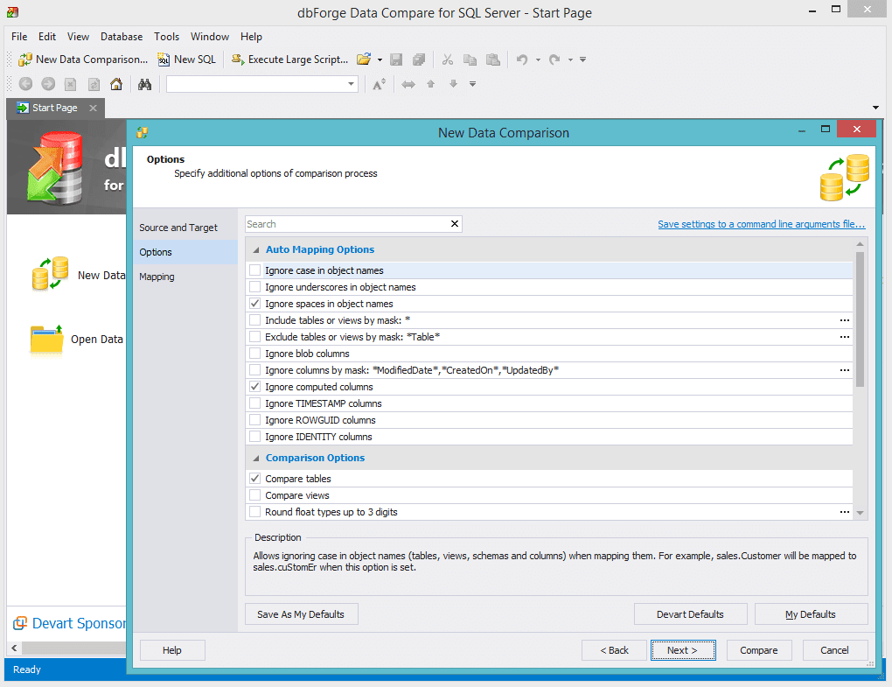Click the Open File folder icon
Image resolution: width=892 pixels, height=687 pixels.
363,60
